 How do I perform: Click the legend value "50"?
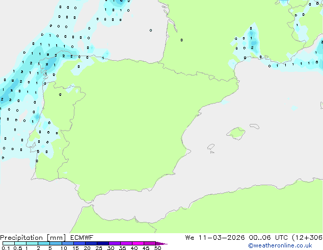pos(157,248)
